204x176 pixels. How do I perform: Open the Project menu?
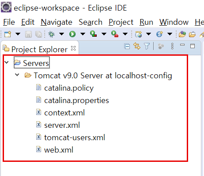click(x=121, y=22)
